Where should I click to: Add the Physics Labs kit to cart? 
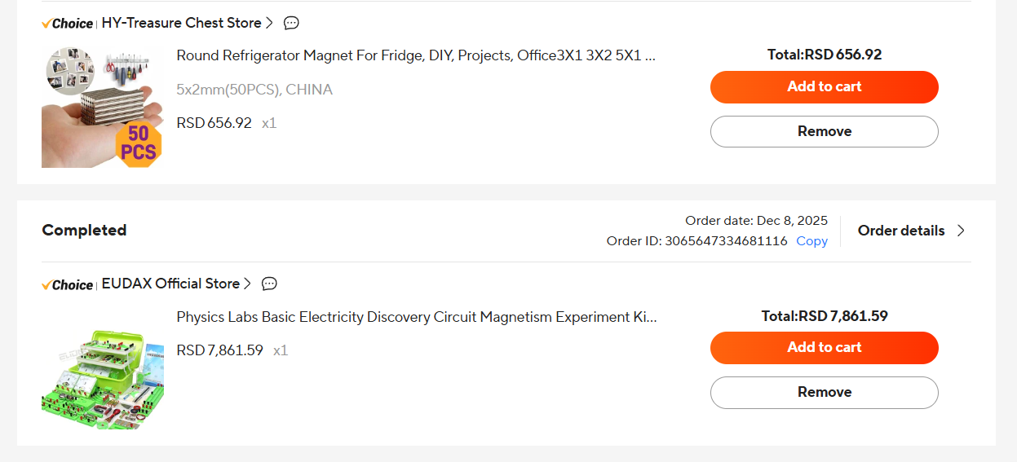[824, 348]
